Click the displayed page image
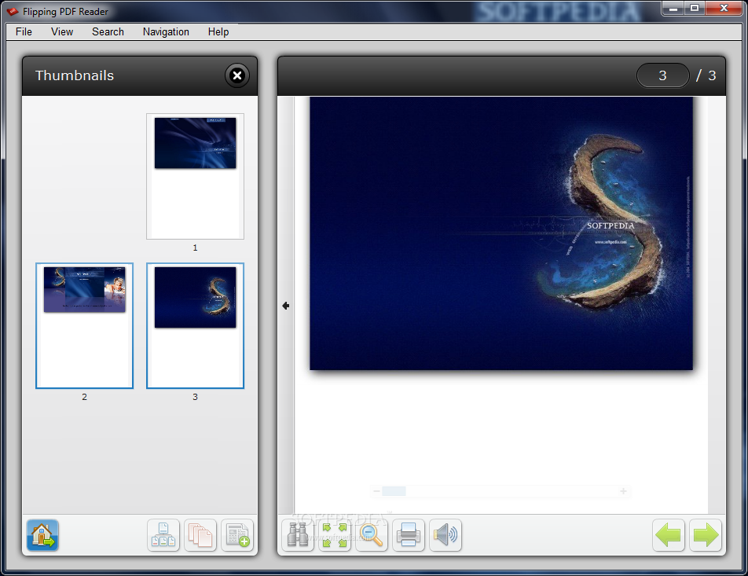Image resolution: width=748 pixels, height=576 pixels. point(501,233)
